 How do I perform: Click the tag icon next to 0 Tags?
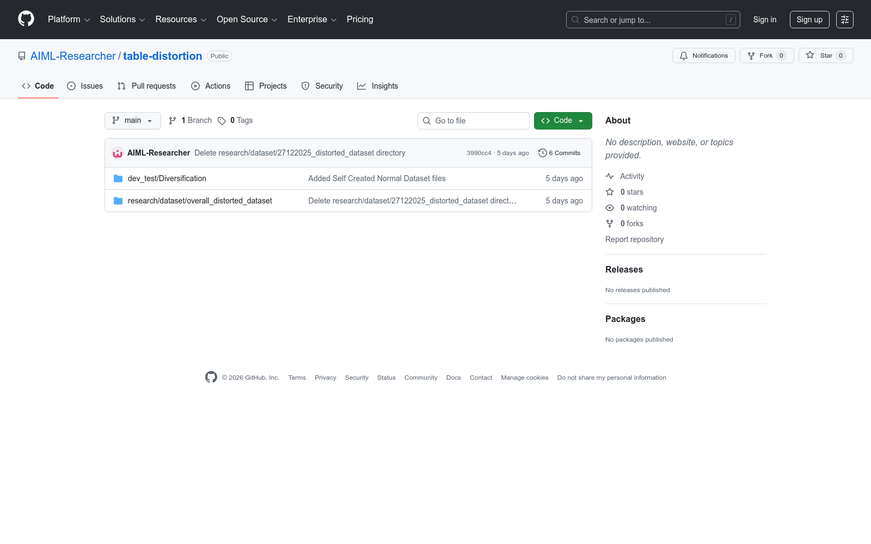pos(222,121)
